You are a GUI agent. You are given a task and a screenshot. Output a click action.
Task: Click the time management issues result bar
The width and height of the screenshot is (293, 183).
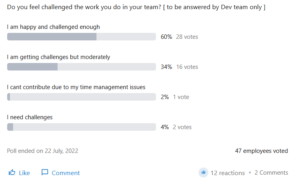[81, 97]
